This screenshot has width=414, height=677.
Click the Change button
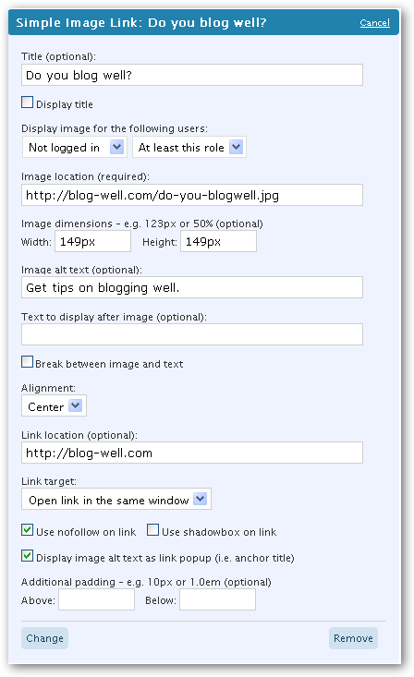tap(45, 638)
